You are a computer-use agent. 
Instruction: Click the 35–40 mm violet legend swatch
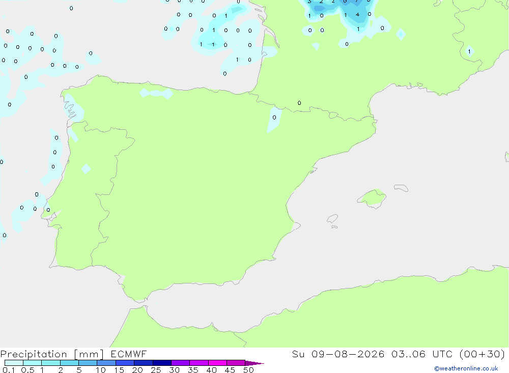tap(199, 363)
